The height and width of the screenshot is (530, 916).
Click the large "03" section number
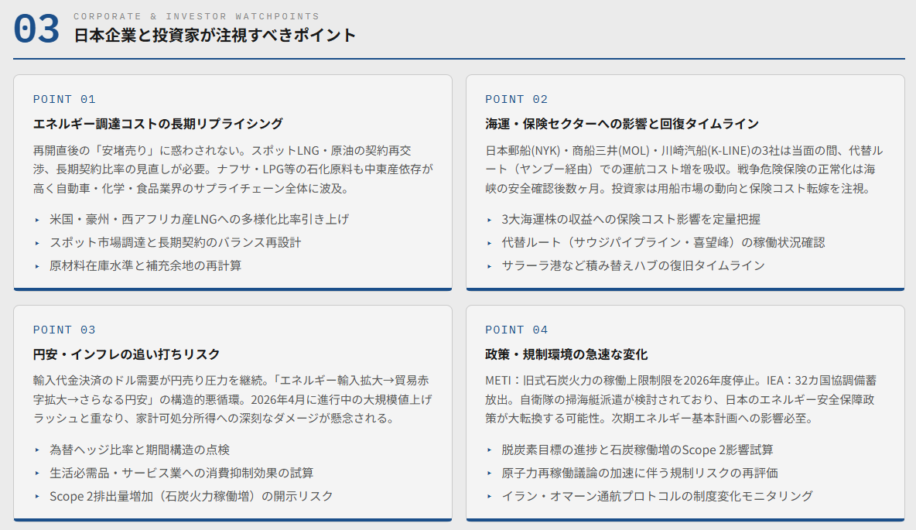(36, 29)
